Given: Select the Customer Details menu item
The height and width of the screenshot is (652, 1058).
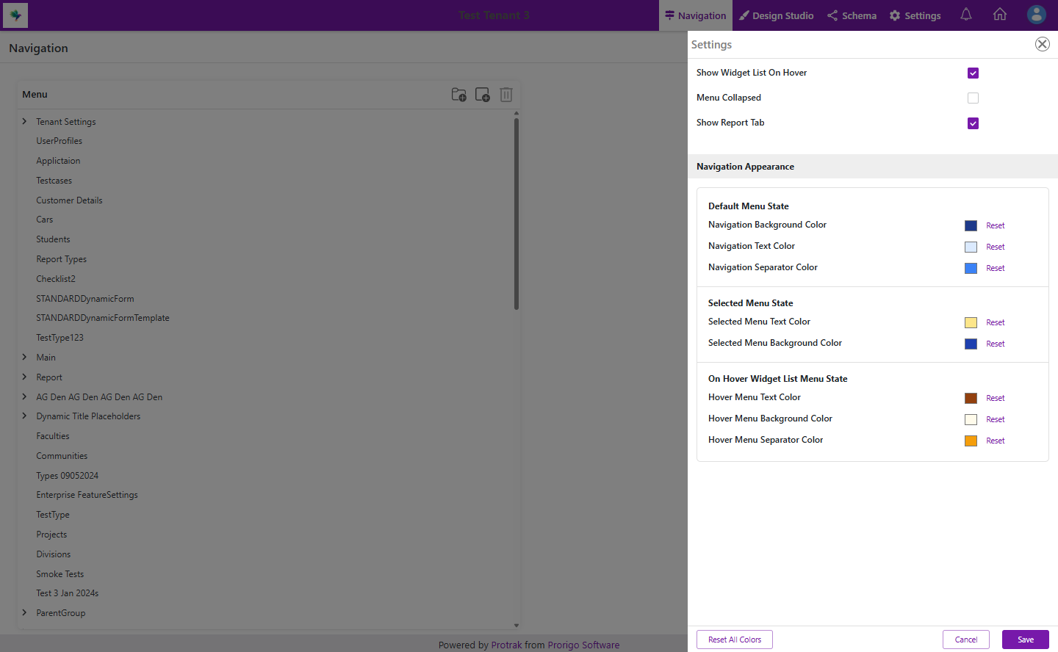Looking at the screenshot, I should click(69, 200).
